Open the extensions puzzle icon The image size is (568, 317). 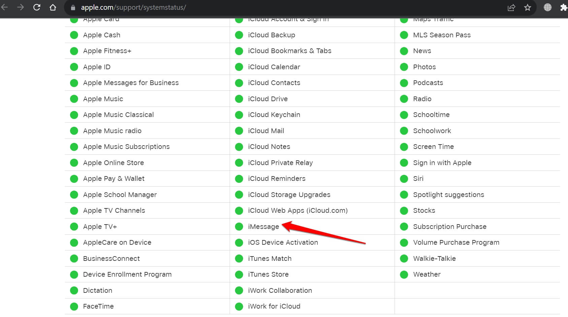[563, 7]
